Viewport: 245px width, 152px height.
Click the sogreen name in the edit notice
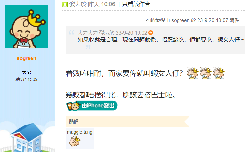180,20
